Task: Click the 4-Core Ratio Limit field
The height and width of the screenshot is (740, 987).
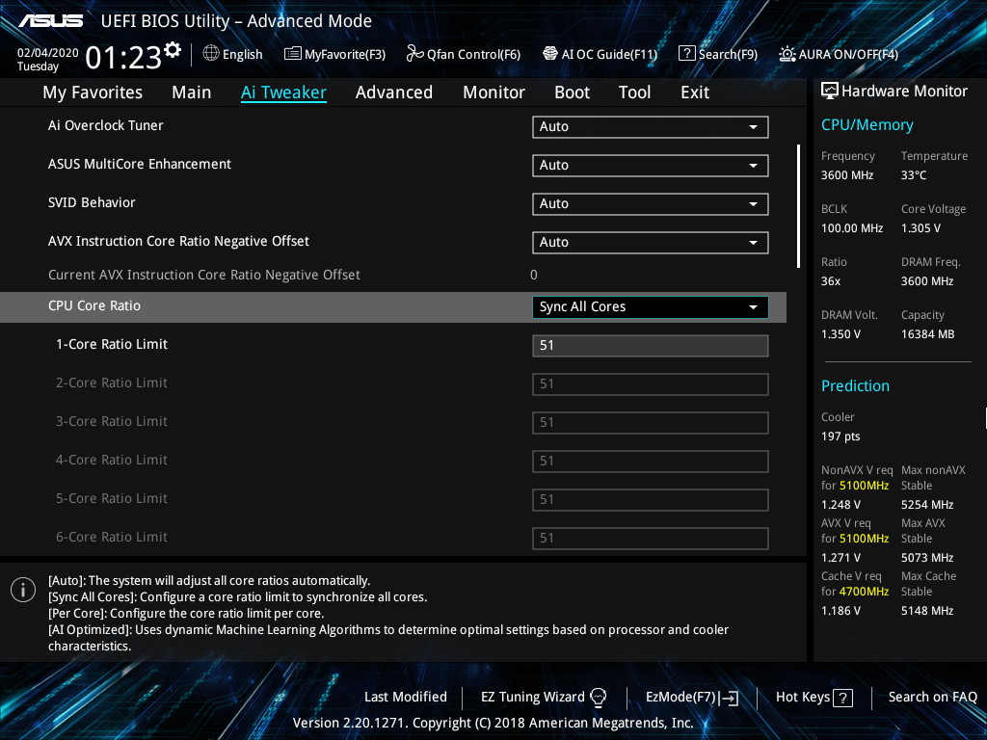Action: click(x=651, y=462)
